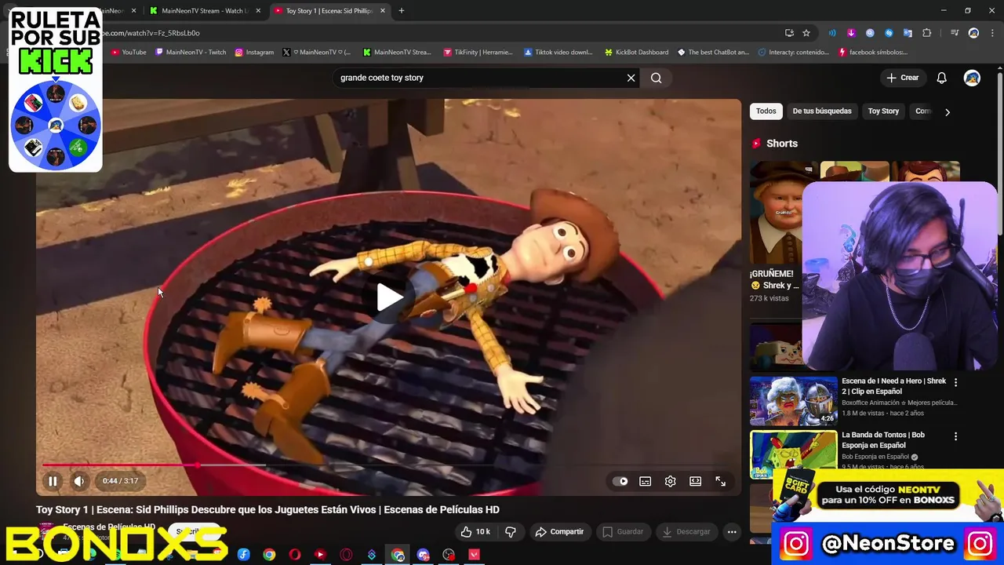Open 'Escena de I Need a Hero' title link
Screen dimensions: 1004x565
tap(893, 385)
